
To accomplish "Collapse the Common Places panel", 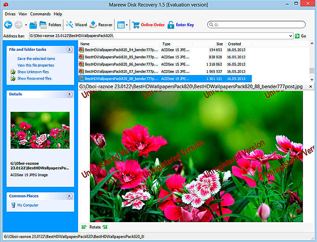I will 69,196.
